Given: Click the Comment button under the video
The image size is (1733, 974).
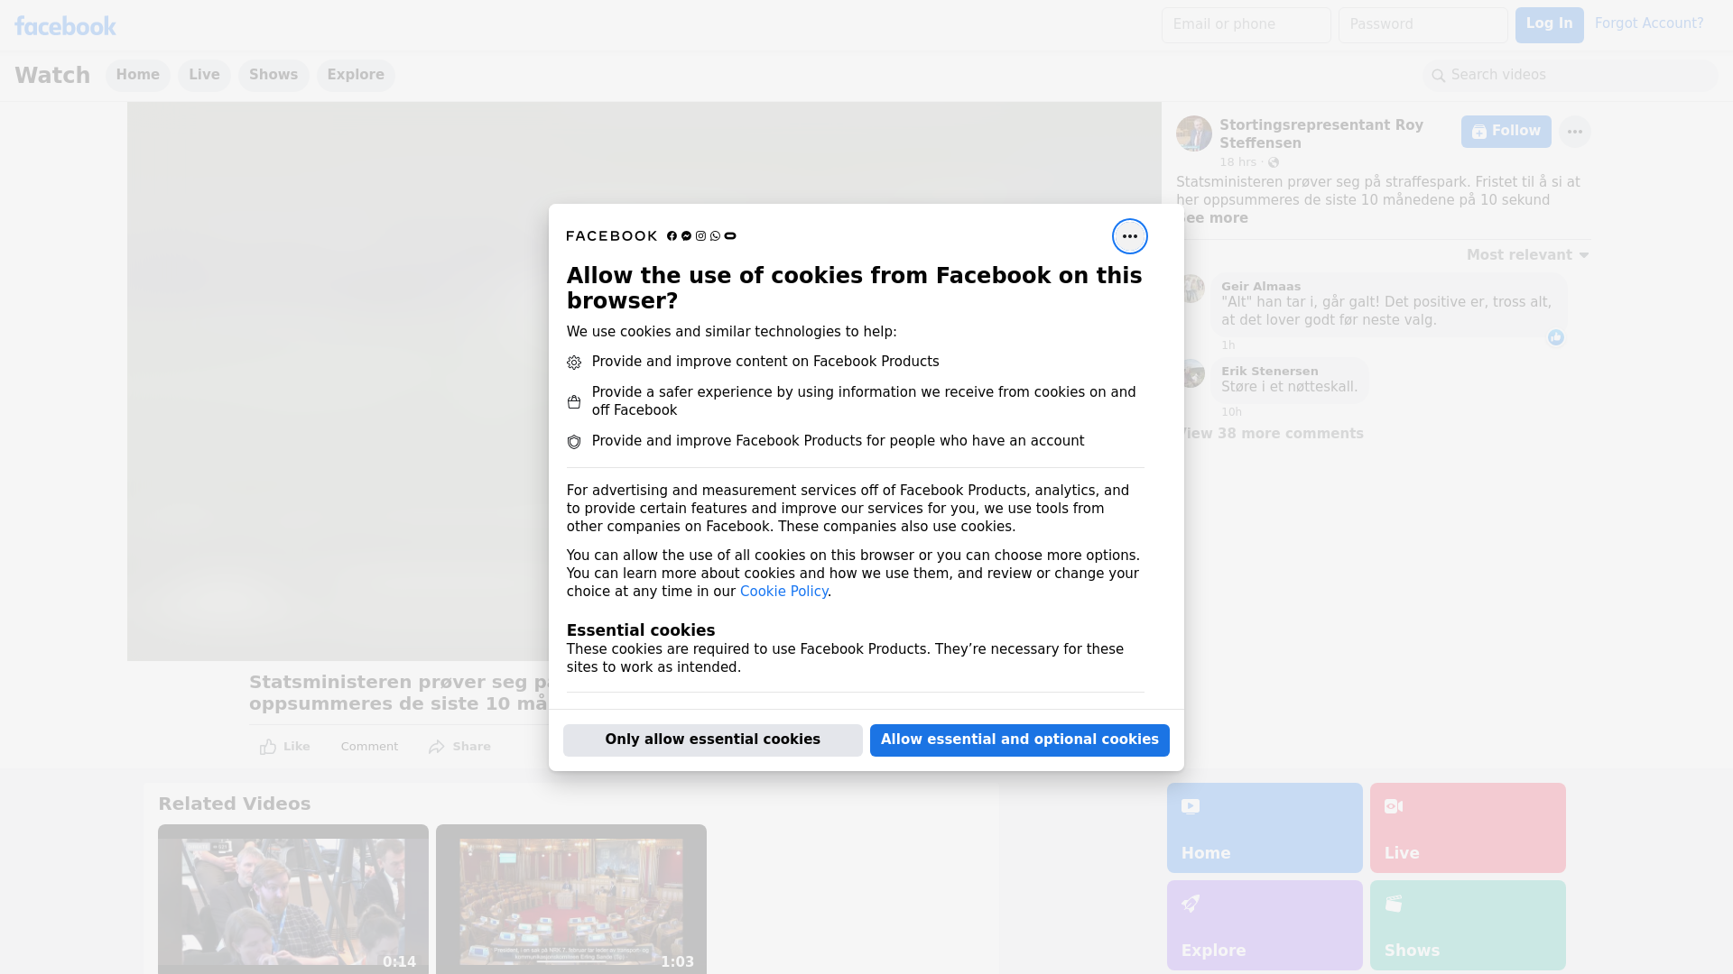Looking at the screenshot, I should click(369, 747).
